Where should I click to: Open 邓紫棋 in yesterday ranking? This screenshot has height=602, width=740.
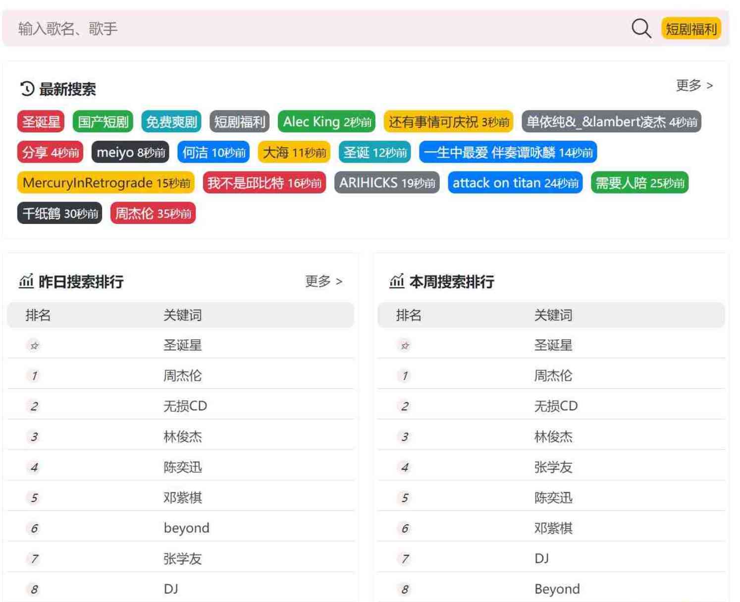pos(183,497)
